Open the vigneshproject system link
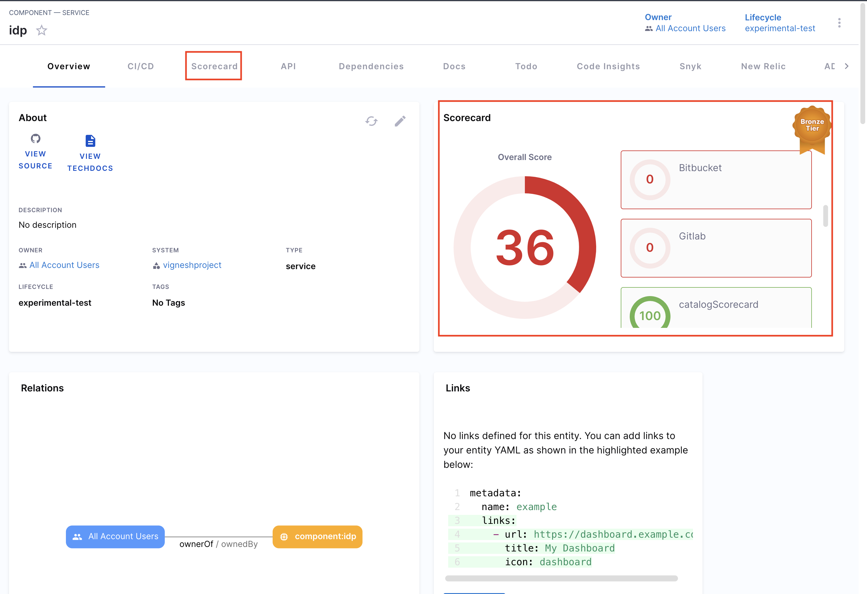The image size is (867, 594). point(192,265)
